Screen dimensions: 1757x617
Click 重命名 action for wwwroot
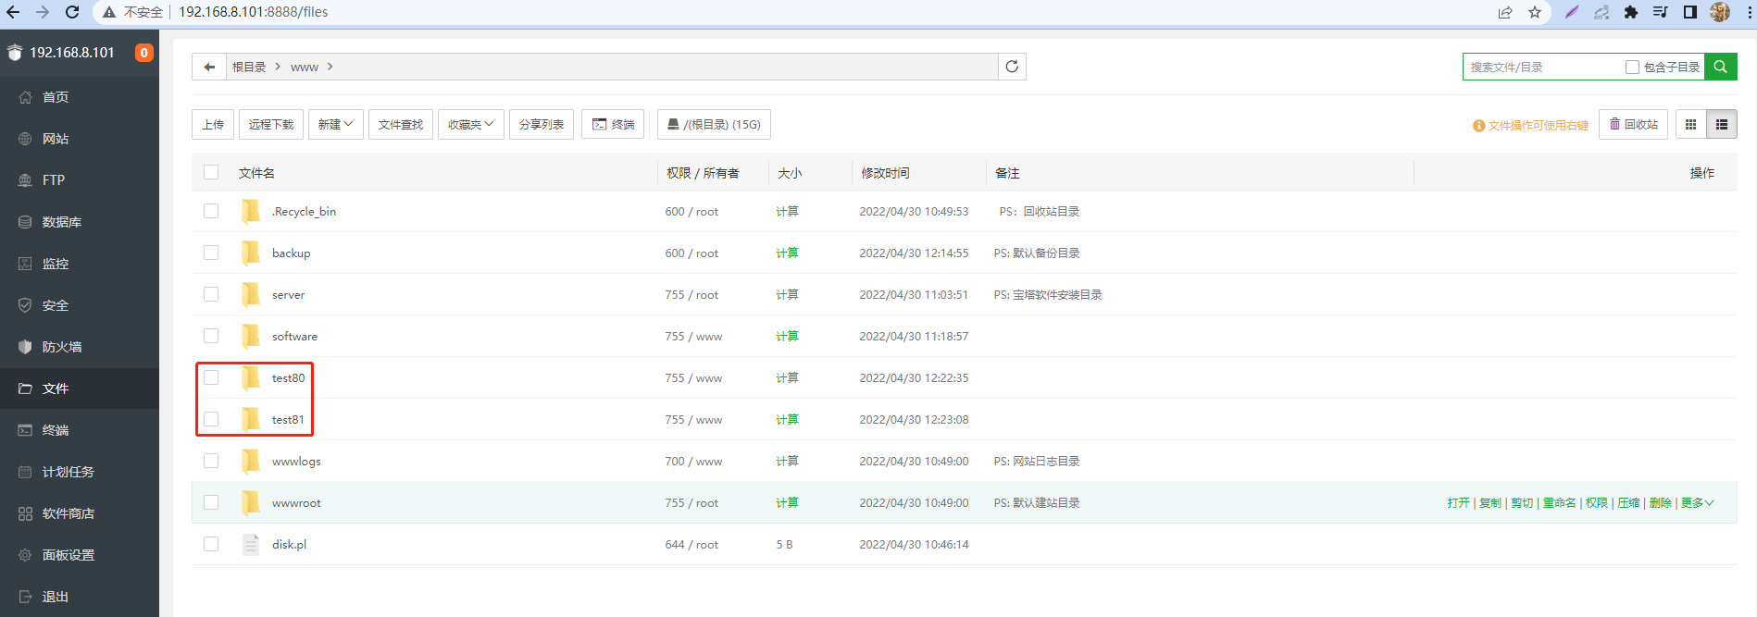[1559, 502]
